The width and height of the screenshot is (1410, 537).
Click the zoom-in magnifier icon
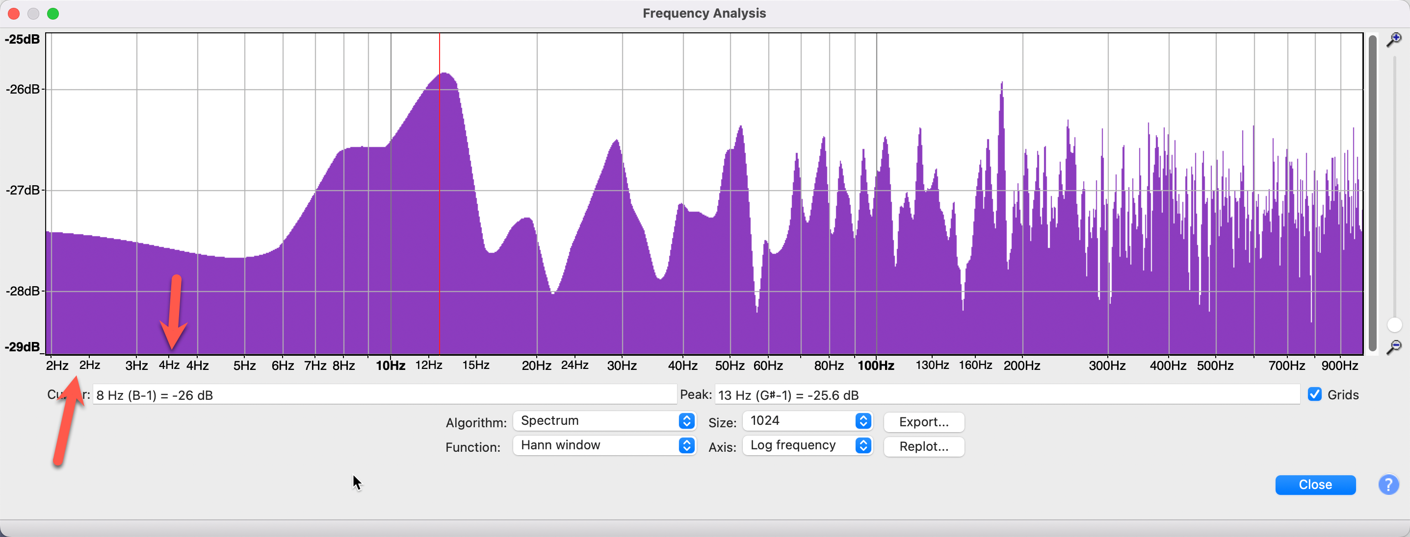click(x=1395, y=40)
